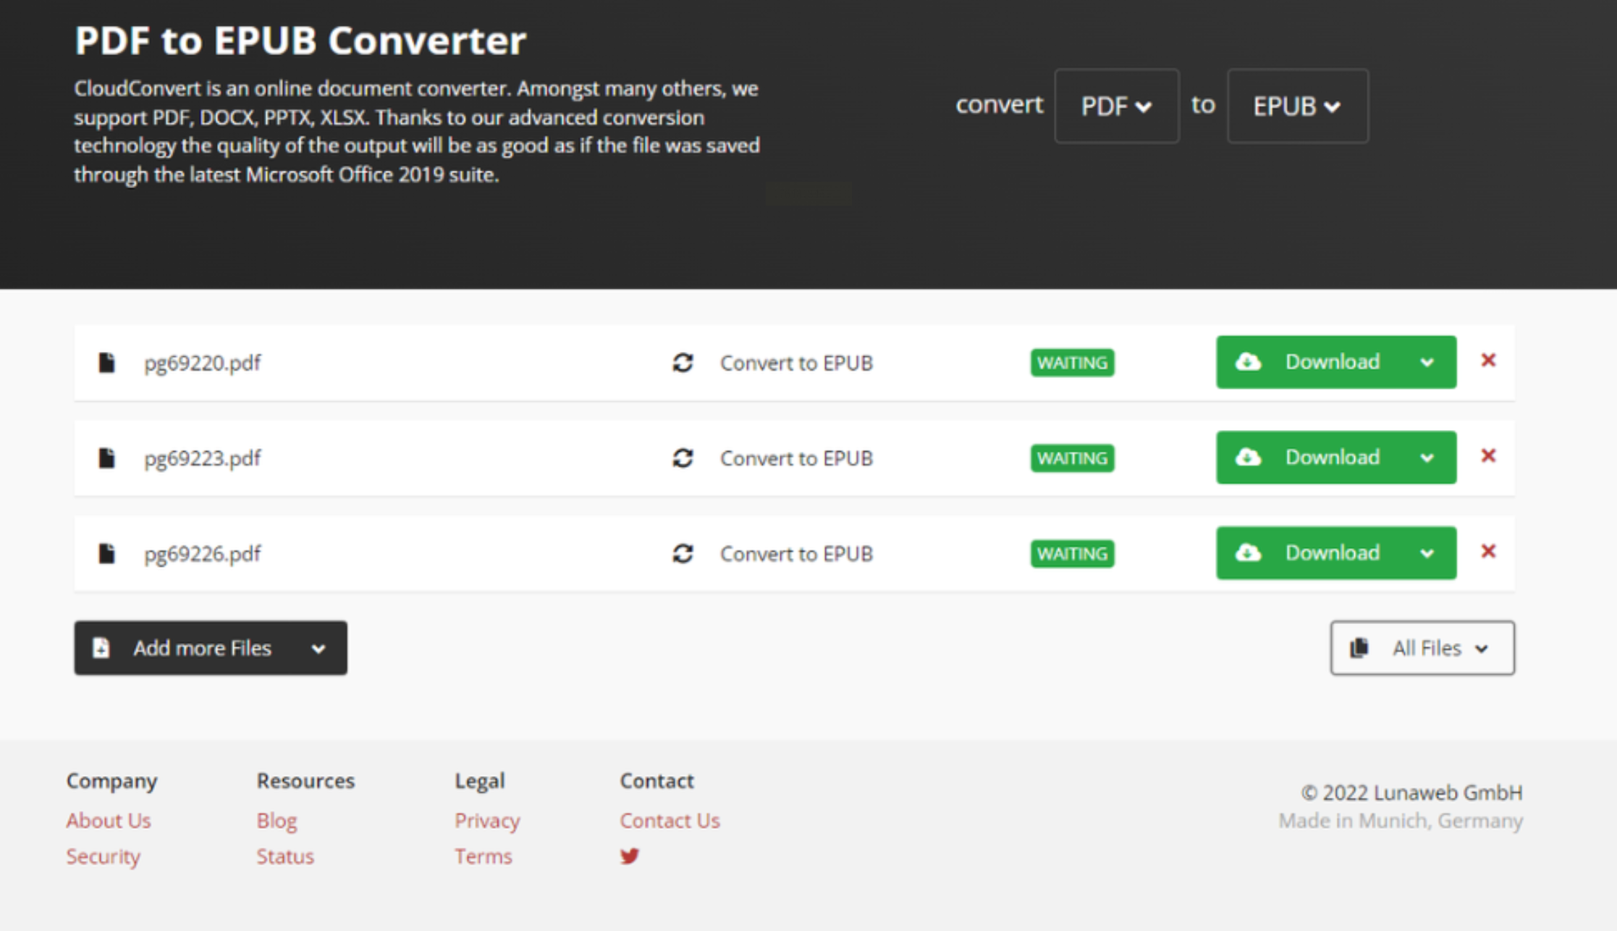Click the WAITING status badge for pg69220.pdf
Viewport: 1617px width, 931px height.
[1072, 363]
